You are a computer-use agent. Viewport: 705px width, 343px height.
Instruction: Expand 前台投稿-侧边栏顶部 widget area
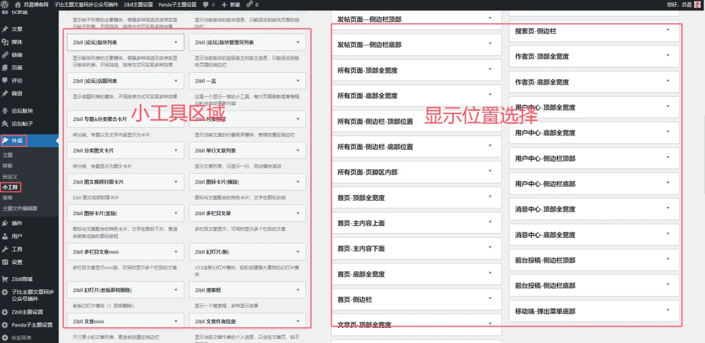point(668,259)
